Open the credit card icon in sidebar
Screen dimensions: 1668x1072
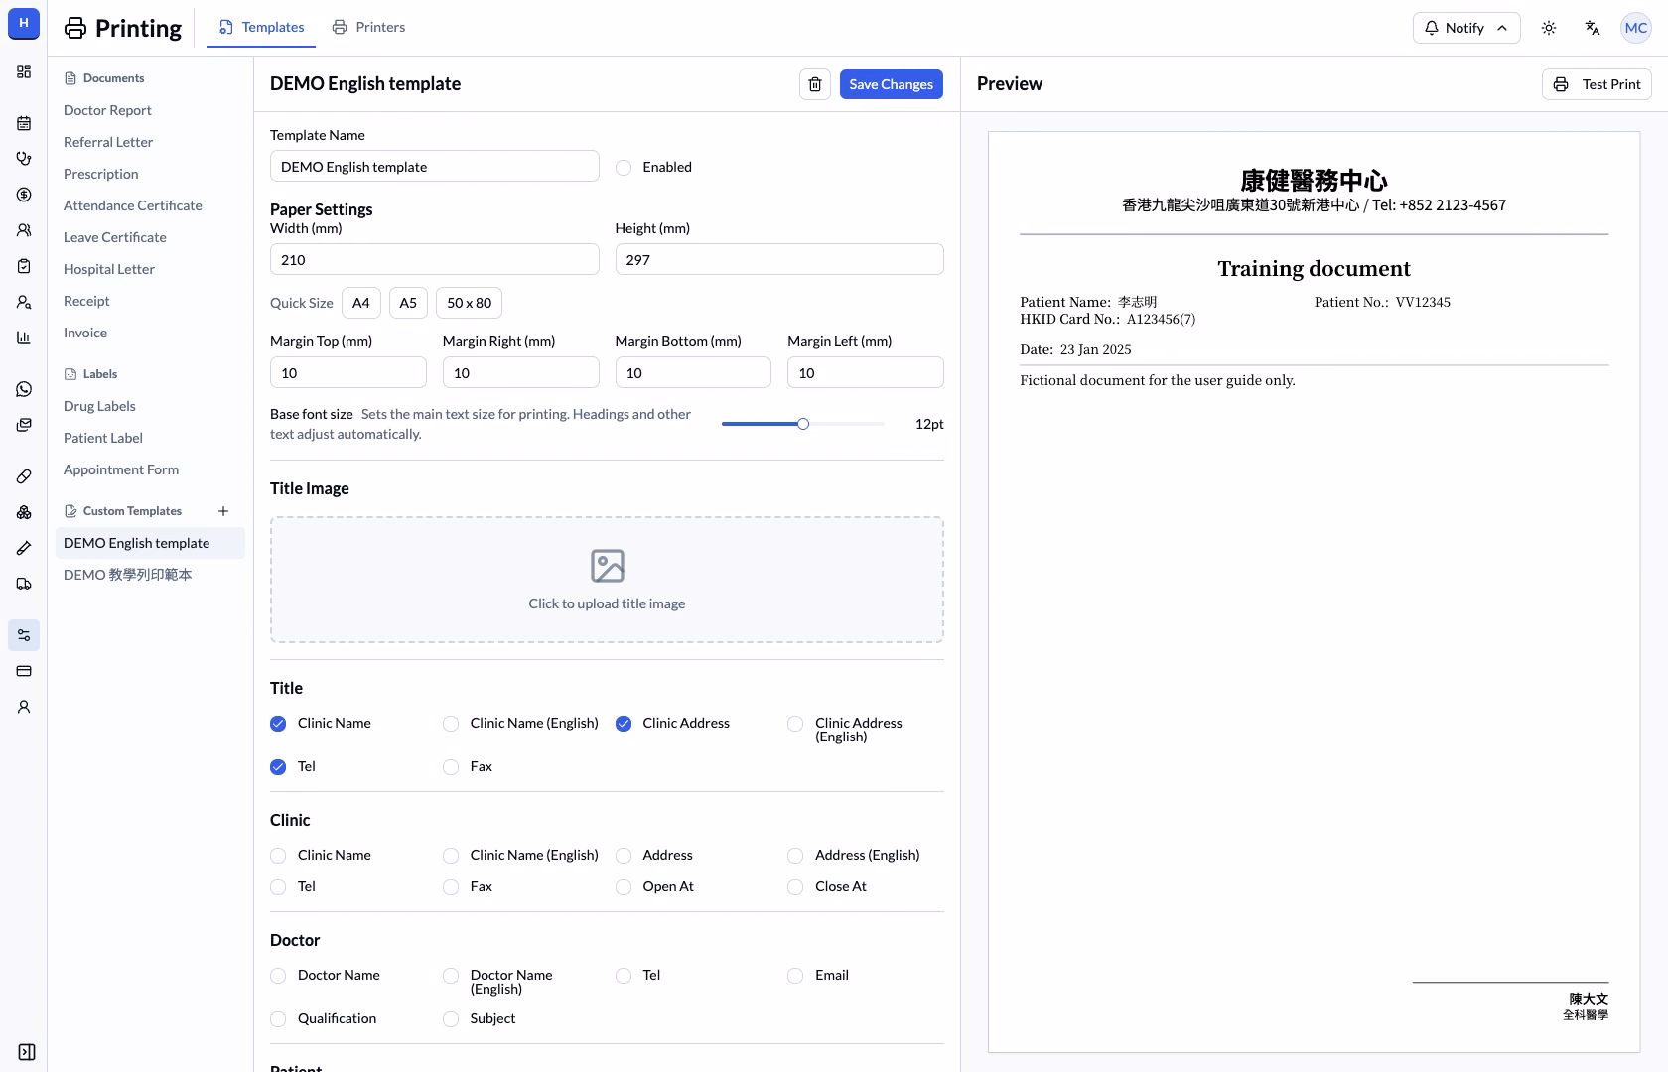(24, 671)
